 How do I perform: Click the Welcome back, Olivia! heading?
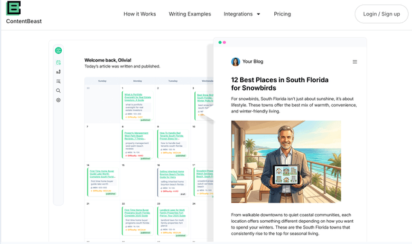(x=108, y=60)
